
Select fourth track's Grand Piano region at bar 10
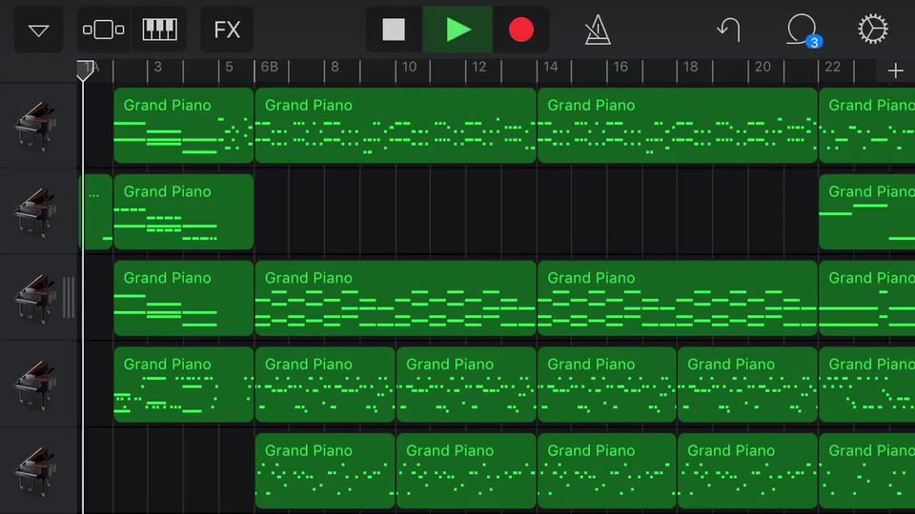click(x=466, y=384)
